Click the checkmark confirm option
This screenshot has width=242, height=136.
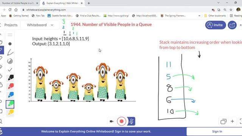(10, 70)
